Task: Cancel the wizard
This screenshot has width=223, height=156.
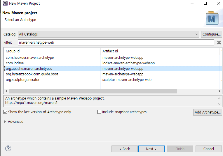Action: [x=208, y=149]
